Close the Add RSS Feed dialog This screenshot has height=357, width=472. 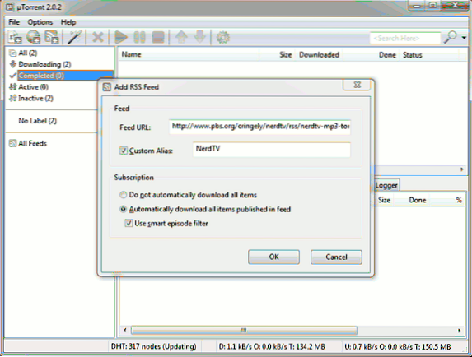click(x=357, y=85)
